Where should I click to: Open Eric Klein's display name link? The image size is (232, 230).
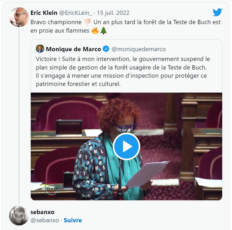pos(44,13)
